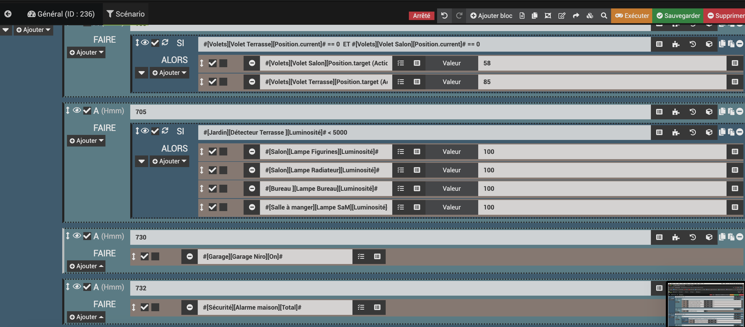The image size is (745, 327).
Task: Copy block 705 with copy icon
Action: (x=722, y=111)
